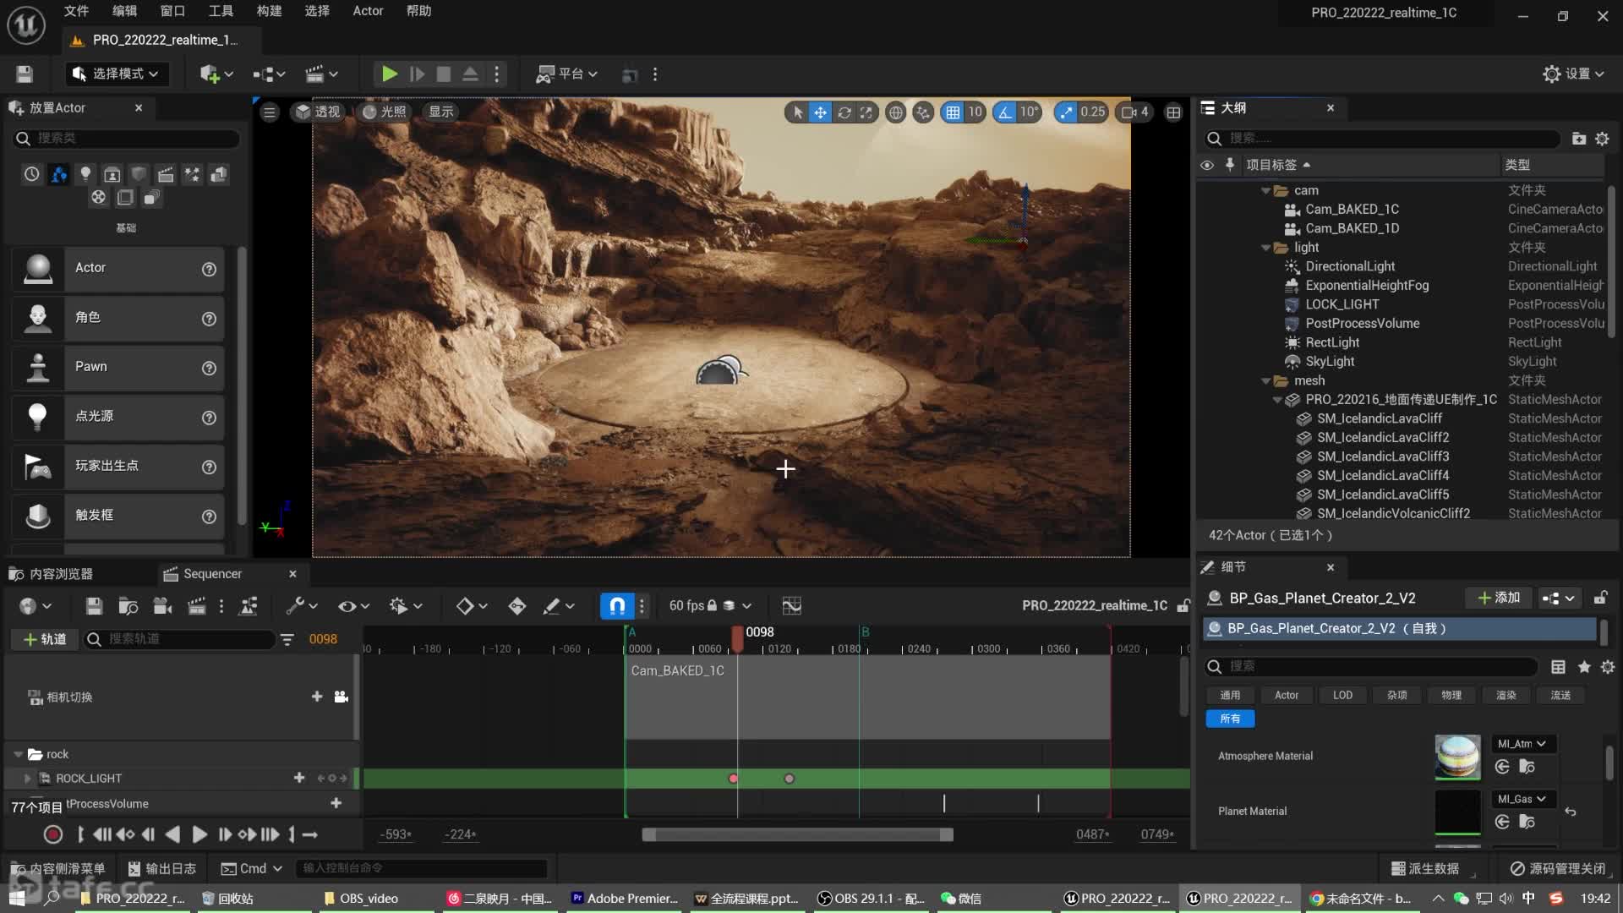Viewport: 1623px width, 913px height.
Task: Click the Atmosphere Material thumbnail swatch
Action: click(x=1457, y=756)
